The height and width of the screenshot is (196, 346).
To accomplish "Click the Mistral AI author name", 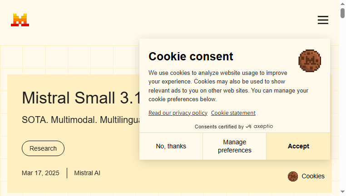I will (87, 173).
